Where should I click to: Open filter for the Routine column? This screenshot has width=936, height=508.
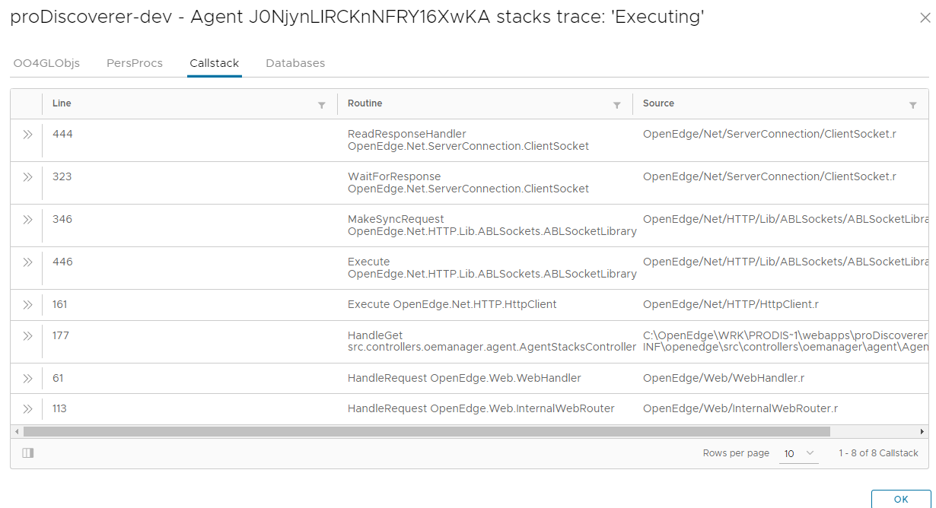pyautogui.click(x=616, y=105)
